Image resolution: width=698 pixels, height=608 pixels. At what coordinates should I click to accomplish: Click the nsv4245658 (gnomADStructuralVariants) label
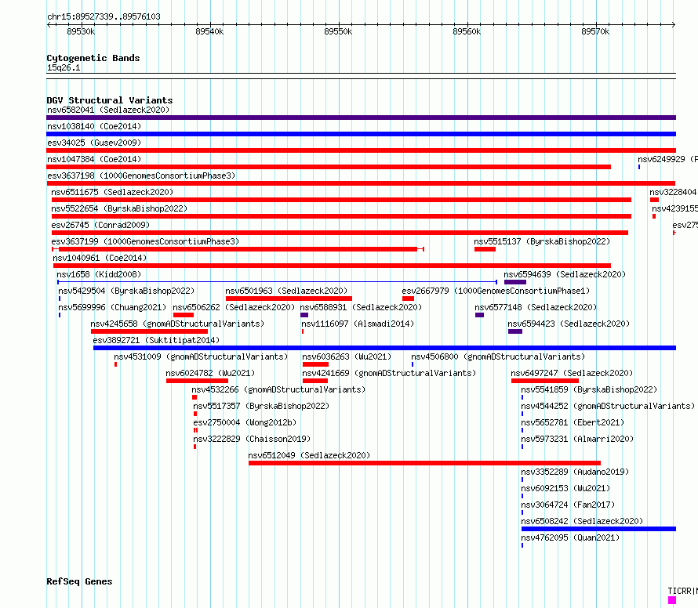click(x=177, y=324)
